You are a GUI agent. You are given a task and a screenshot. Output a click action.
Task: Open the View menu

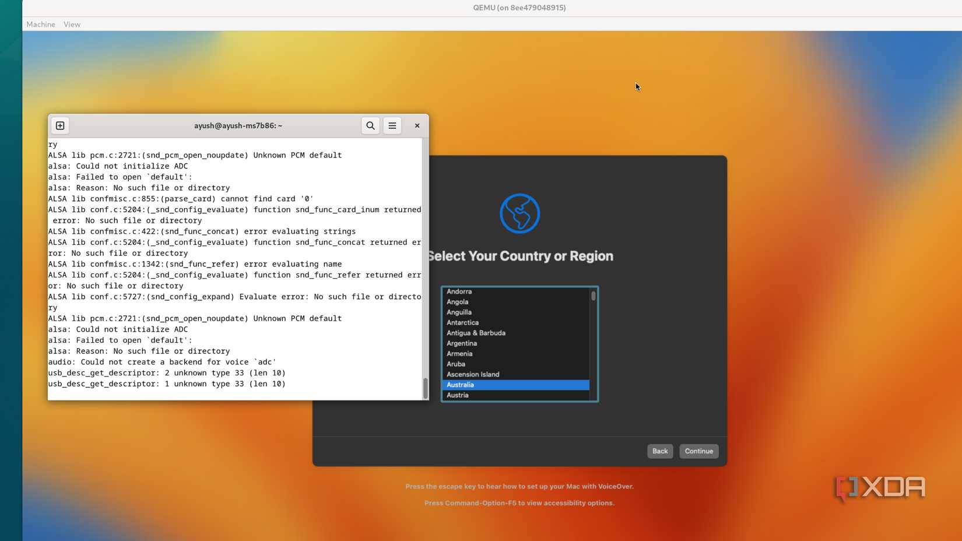pyautogui.click(x=72, y=24)
